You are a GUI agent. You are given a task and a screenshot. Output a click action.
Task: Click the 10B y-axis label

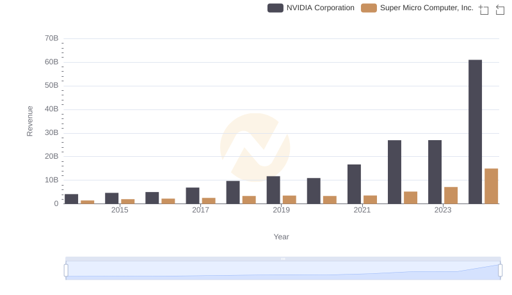(52, 180)
